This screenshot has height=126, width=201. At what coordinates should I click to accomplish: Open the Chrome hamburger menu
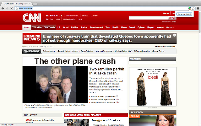(198, 9)
